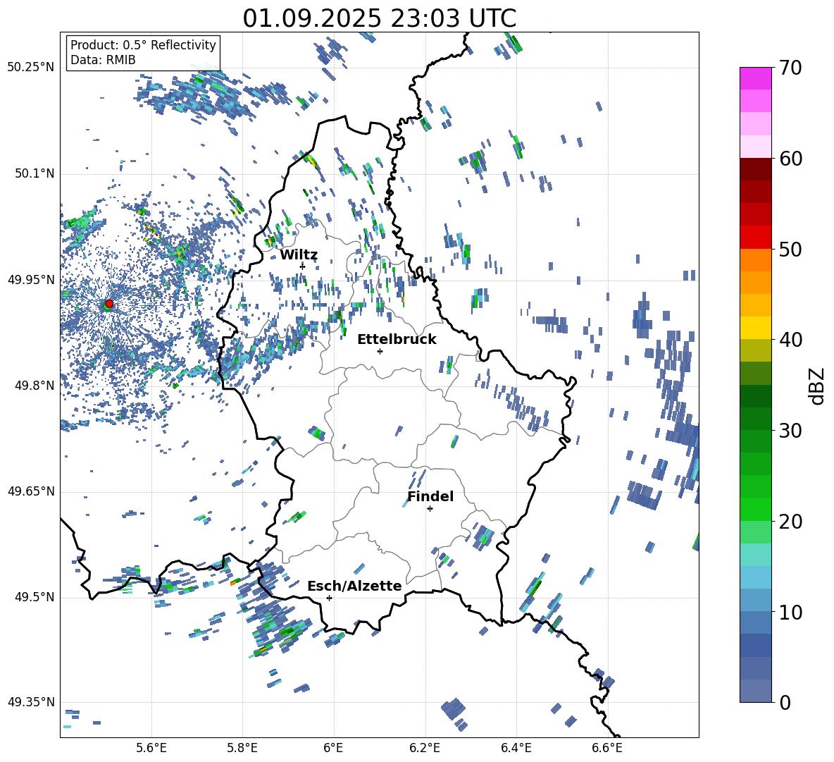Click the plus marker below Findel
Viewport: 834px width, 762px height.
coord(430,509)
